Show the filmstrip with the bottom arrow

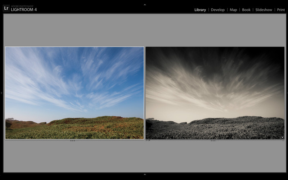pos(145,175)
